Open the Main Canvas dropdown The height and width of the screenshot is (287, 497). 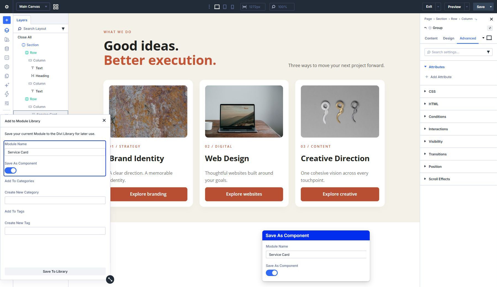tap(33, 7)
